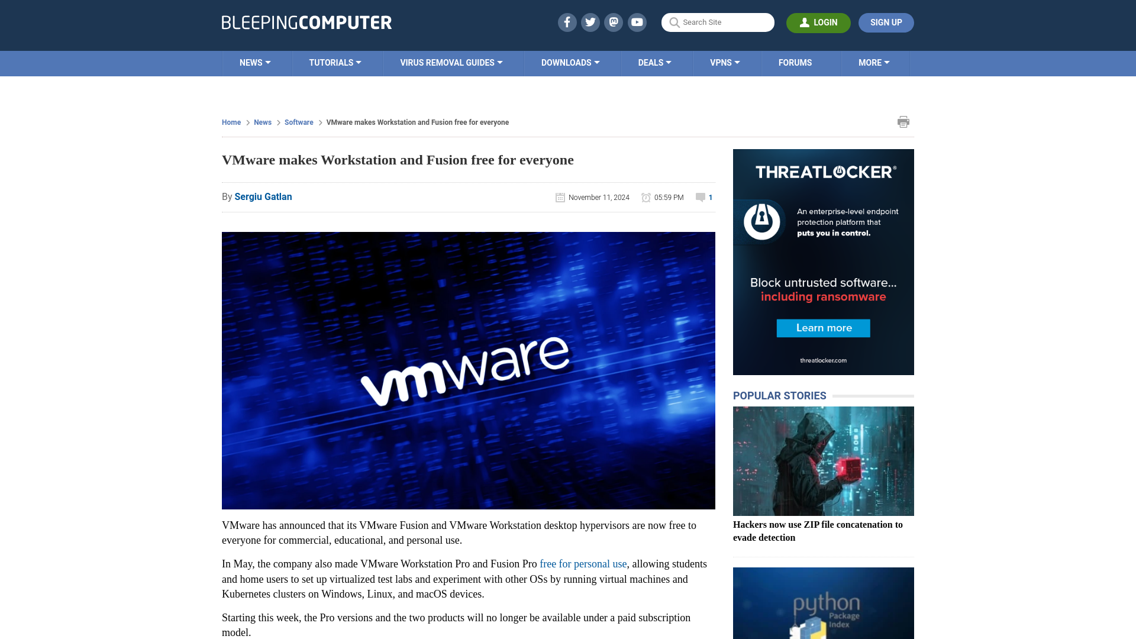The height and width of the screenshot is (639, 1136).
Task: Open the Twitter social icon link
Action: (x=590, y=22)
